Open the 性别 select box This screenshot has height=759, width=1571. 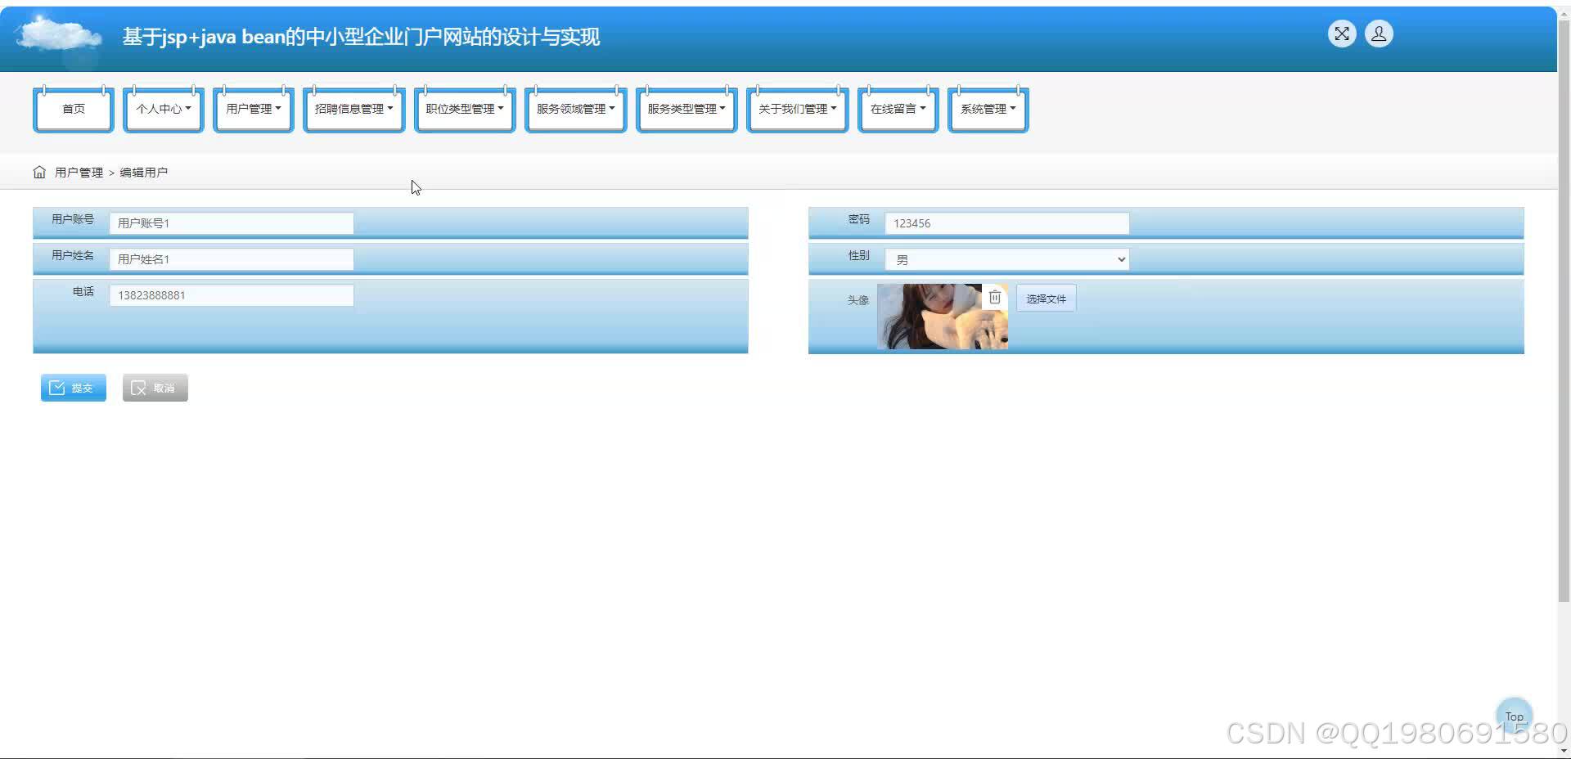[x=1007, y=259]
